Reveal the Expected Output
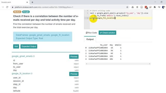The height and width of the screenshot is (93, 166). click(29, 47)
